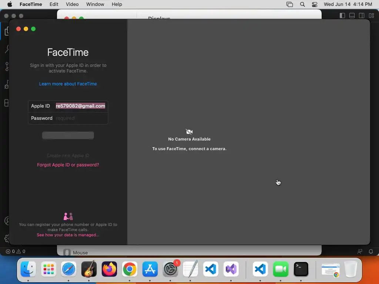Image resolution: width=379 pixels, height=284 pixels.
Task: Click the Create new Apple ID link
Action: (x=68, y=156)
